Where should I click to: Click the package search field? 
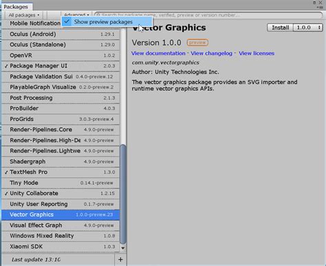(x=208, y=15)
